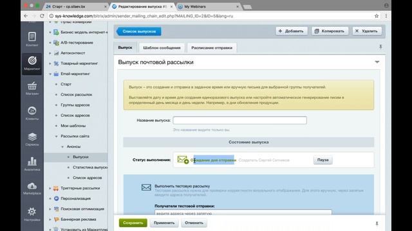Viewport: 412px width, 231px height.
Task: Click the Добавить button
Action: pos(292,31)
